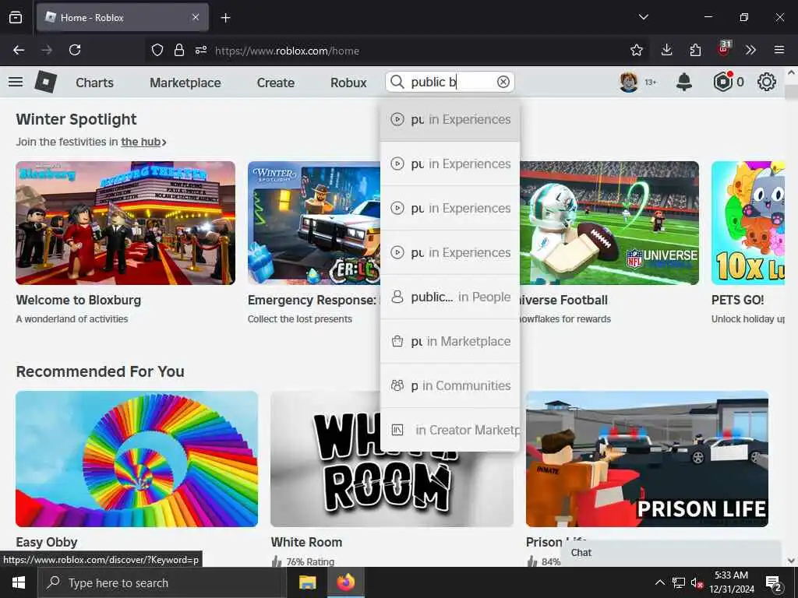Open the Marketplace page
The width and height of the screenshot is (798, 598).
[185, 83]
